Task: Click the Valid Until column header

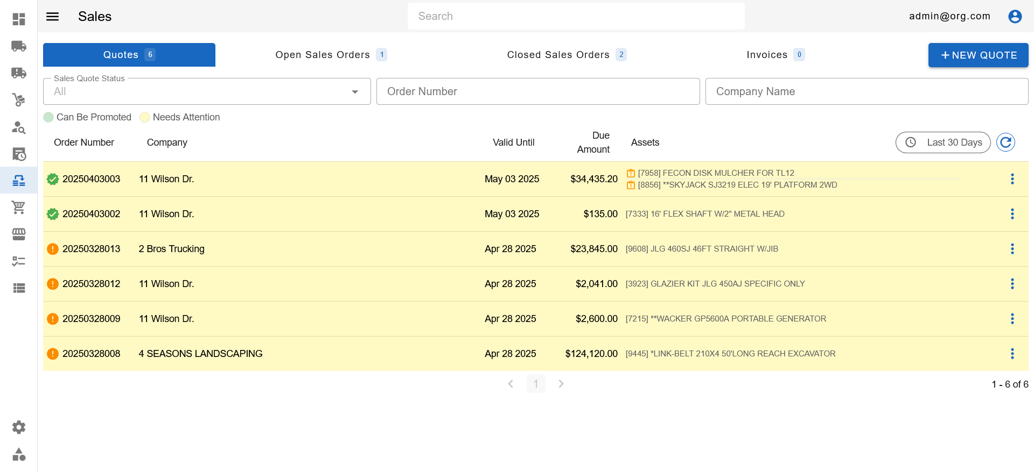Action: [x=514, y=142]
